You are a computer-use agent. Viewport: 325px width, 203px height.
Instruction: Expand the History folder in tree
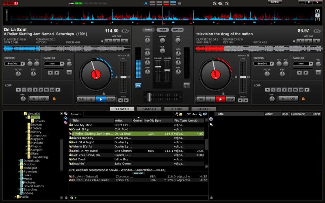pyautogui.click(x=26, y=132)
